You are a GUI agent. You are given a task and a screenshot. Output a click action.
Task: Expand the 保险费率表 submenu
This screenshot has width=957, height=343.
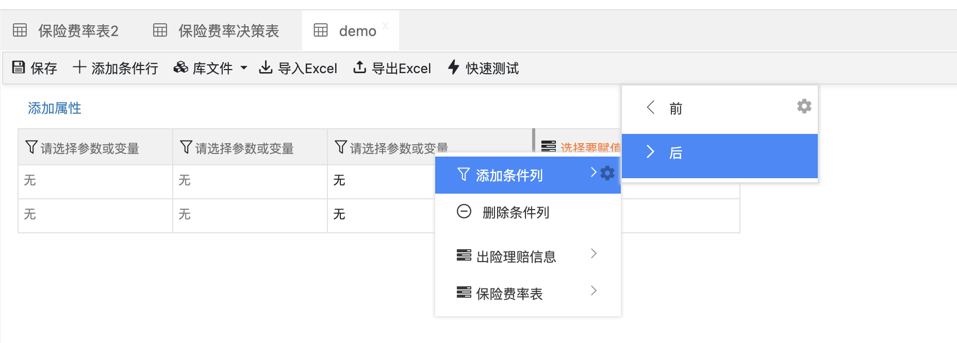(593, 291)
